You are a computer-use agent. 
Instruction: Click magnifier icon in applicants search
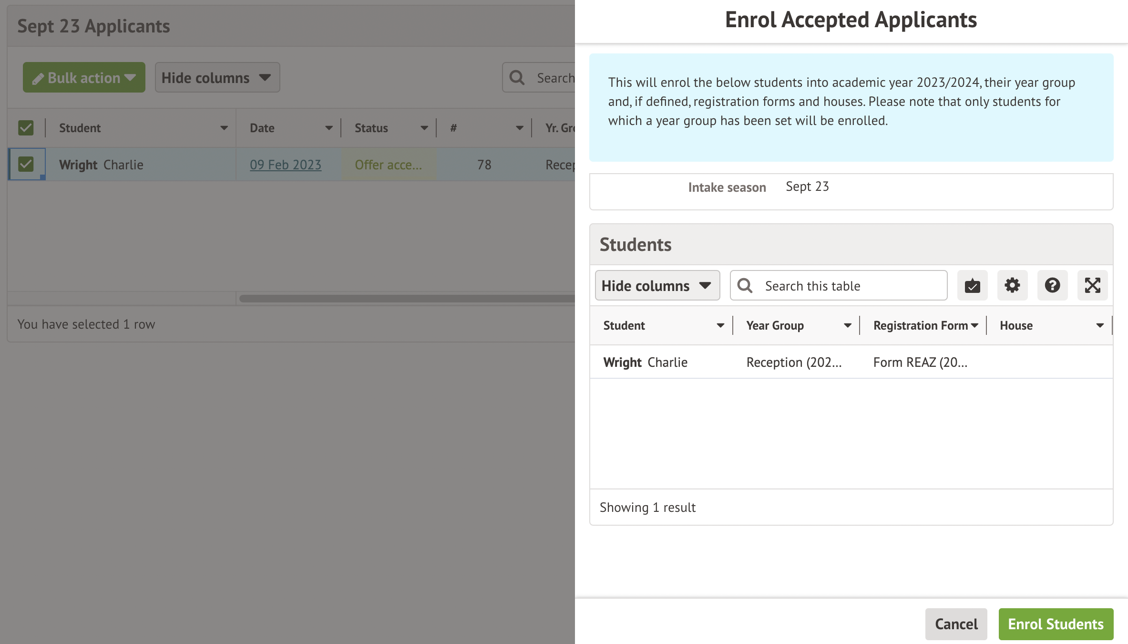[x=517, y=78]
